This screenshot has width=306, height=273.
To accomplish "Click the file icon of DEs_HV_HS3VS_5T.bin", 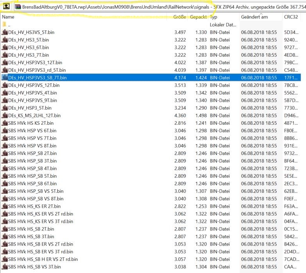I will point(5,32).
